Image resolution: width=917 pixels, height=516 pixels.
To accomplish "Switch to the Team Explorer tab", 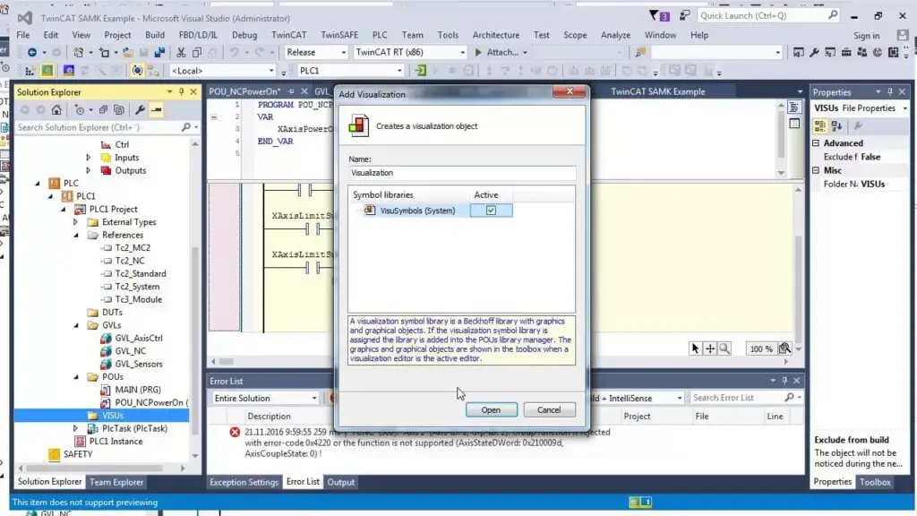I will pos(116,482).
